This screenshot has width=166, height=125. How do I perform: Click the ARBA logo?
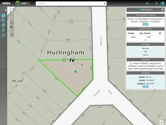point(6,3)
